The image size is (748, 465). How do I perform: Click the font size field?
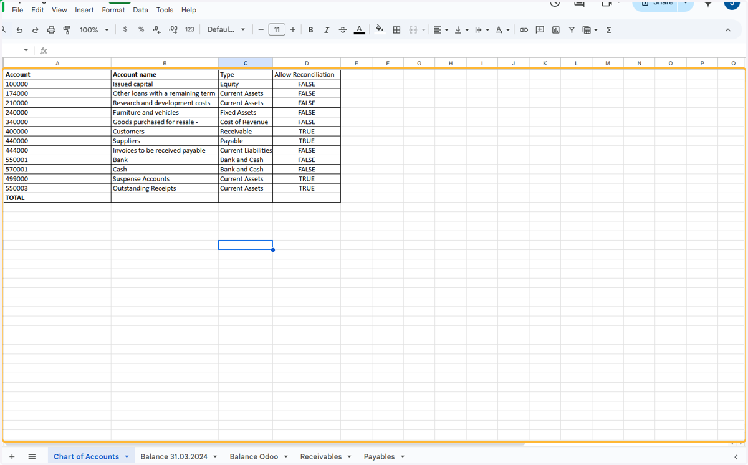pyautogui.click(x=277, y=29)
